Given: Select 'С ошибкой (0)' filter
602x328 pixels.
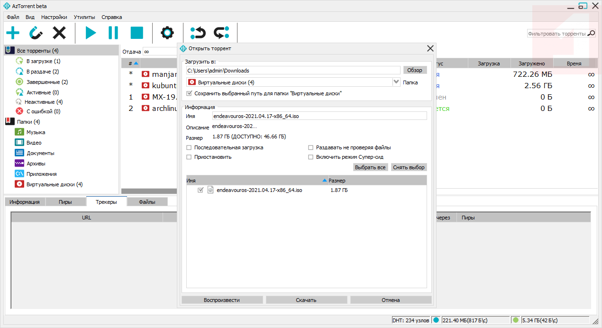Looking at the screenshot, I should pyautogui.click(x=43, y=111).
